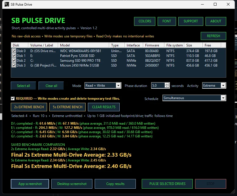
Task: Click Clear all drives
Action: pyautogui.click(x=51, y=86)
